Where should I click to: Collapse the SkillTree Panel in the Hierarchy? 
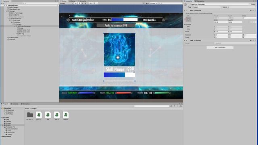tap(8, 19)
